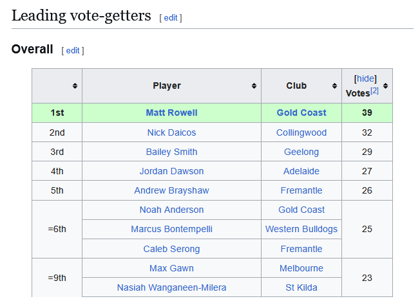Image resolution: width=420 pixels, height=308 pixels.
Task: Hide the Votes column
Action: tap(365, 78)
